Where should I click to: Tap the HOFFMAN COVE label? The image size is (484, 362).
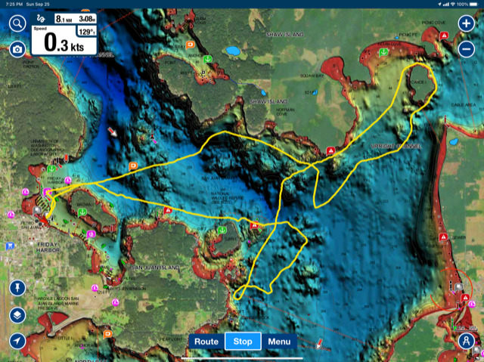click(285, 112)
